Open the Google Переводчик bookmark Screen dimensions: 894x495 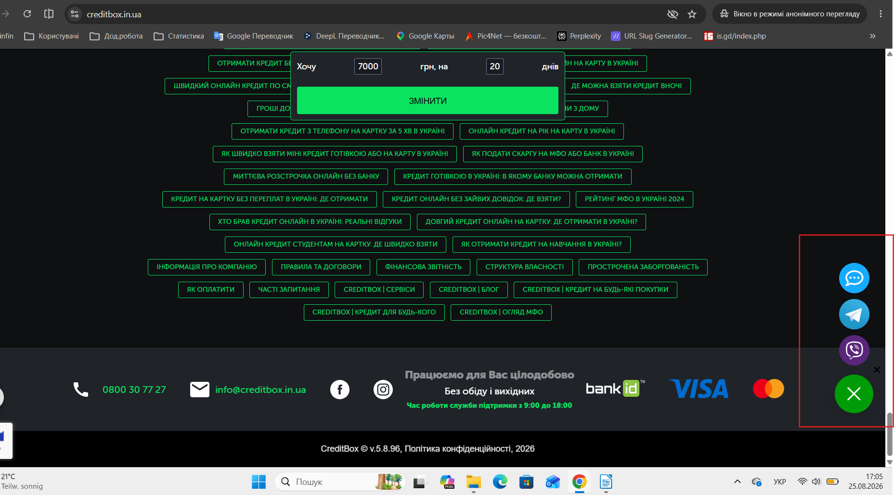click(x=254, y=36)
